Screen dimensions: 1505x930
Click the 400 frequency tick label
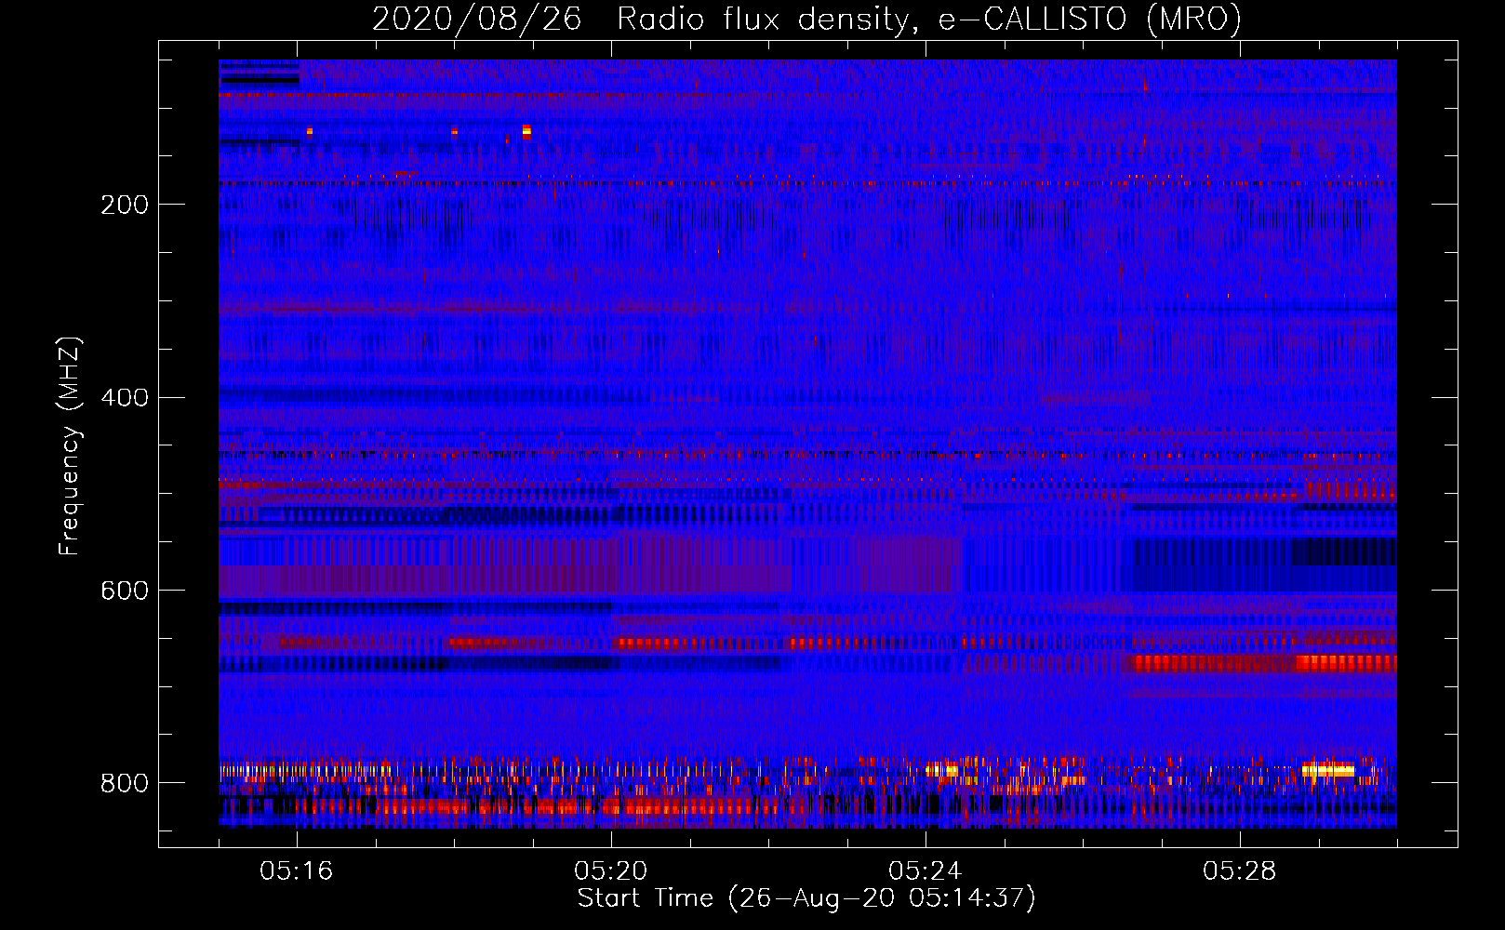tap(125, 398)
